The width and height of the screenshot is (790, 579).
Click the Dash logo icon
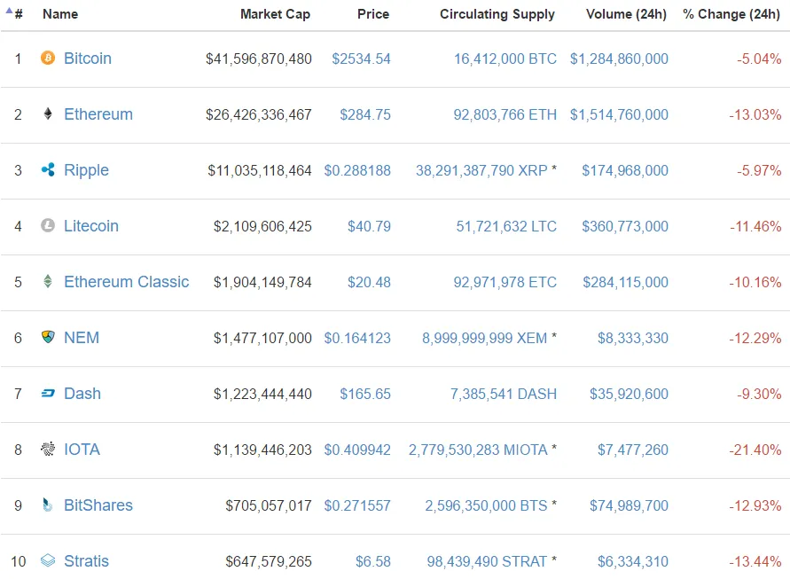48,393
